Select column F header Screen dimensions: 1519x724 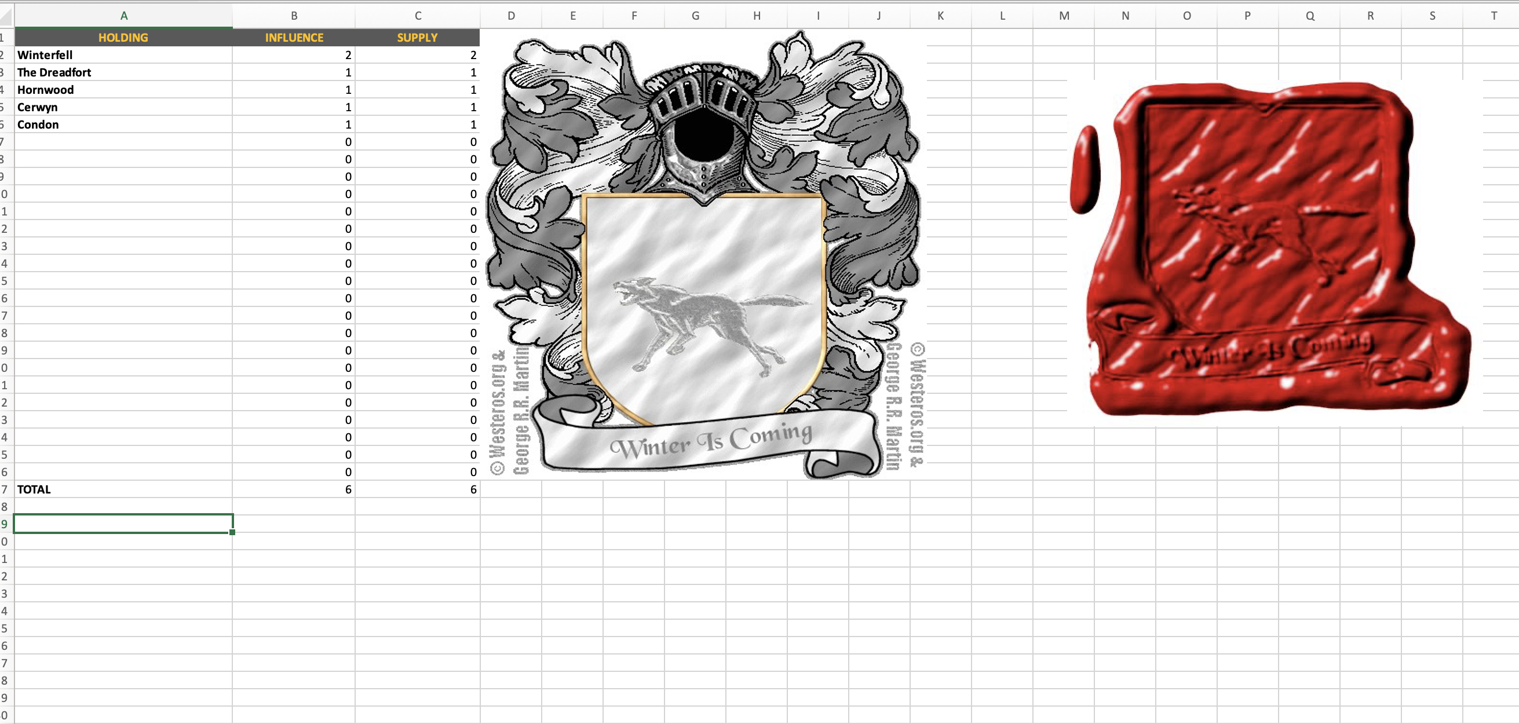(x=634, y=16)
